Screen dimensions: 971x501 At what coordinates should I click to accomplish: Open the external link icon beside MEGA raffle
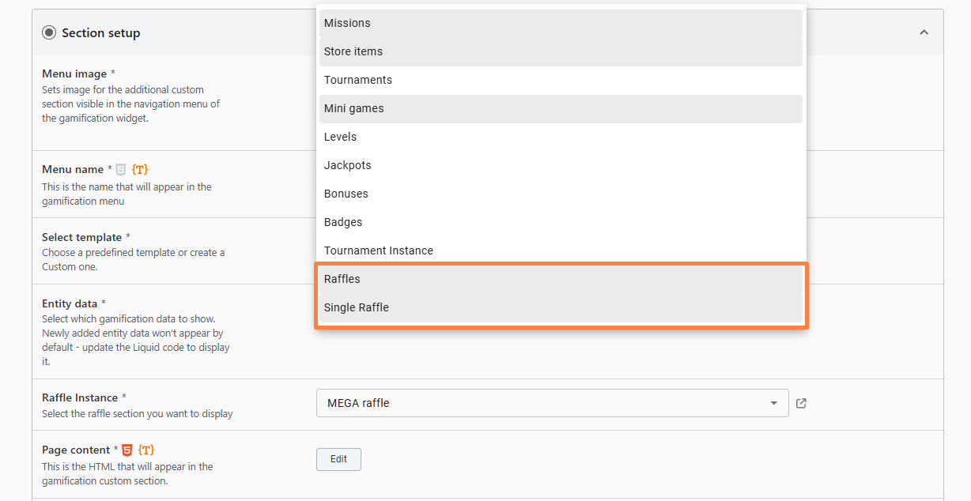pos(801,403)
